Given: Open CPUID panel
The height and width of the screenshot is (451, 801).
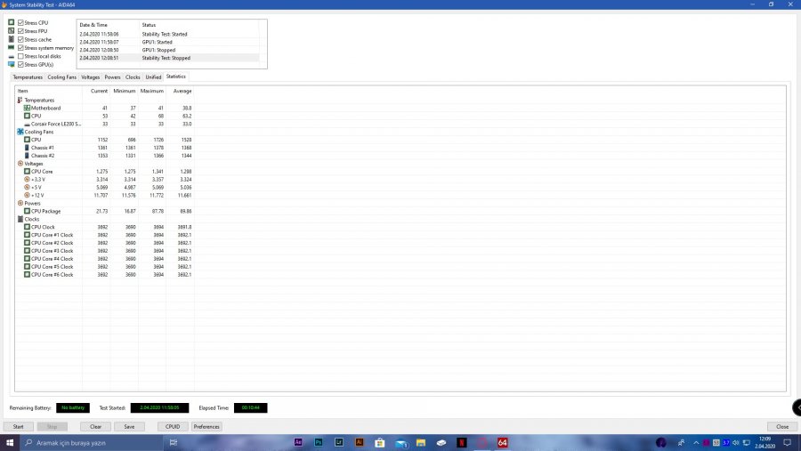Looking at the screenshot, I should [173, 426].
